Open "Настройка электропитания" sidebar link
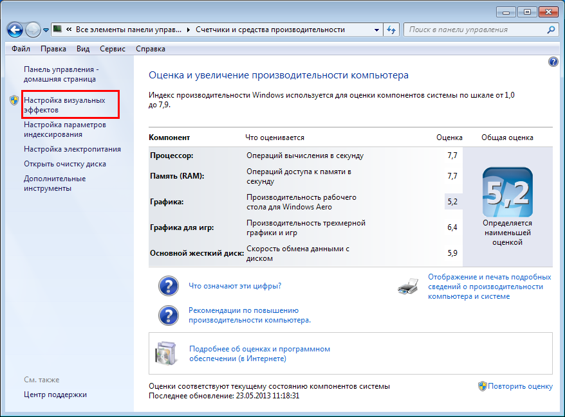The image size is (565, 417). pos(72,149)
